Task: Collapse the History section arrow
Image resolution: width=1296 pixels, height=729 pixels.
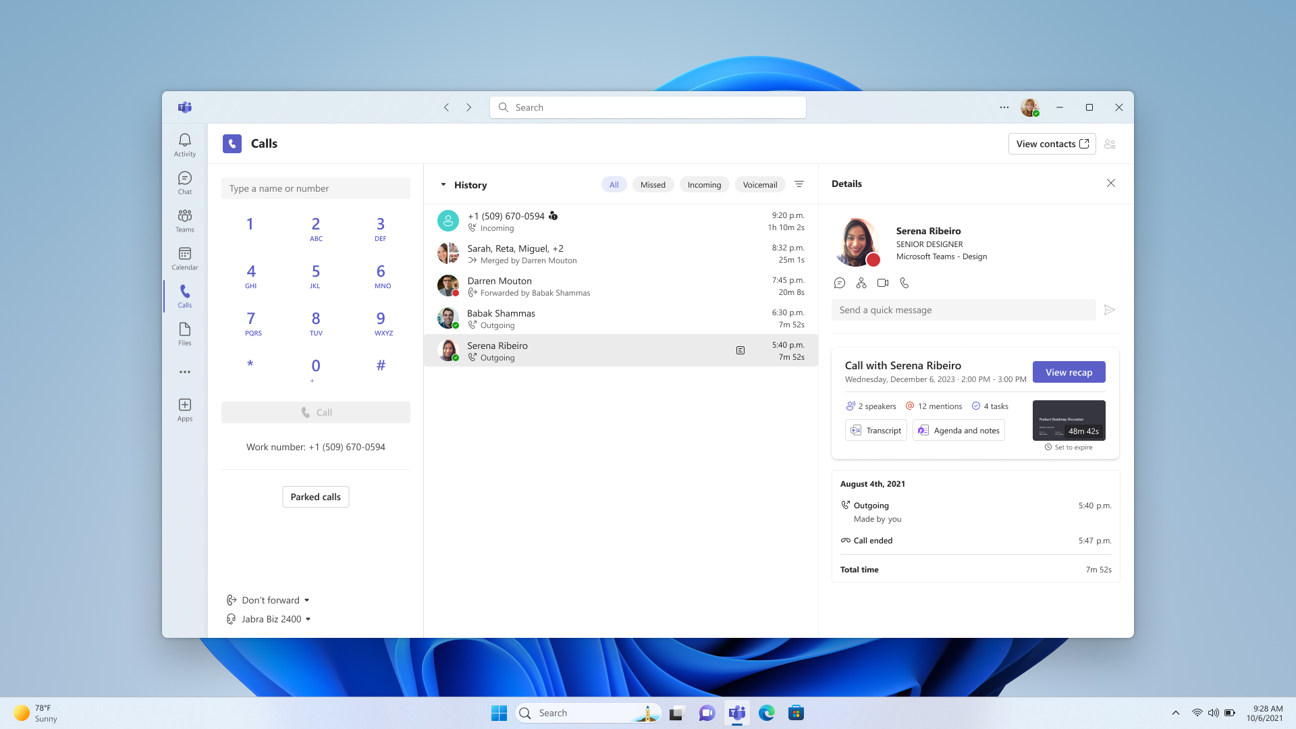Action: pyautogui.click(x=443, y=184)
